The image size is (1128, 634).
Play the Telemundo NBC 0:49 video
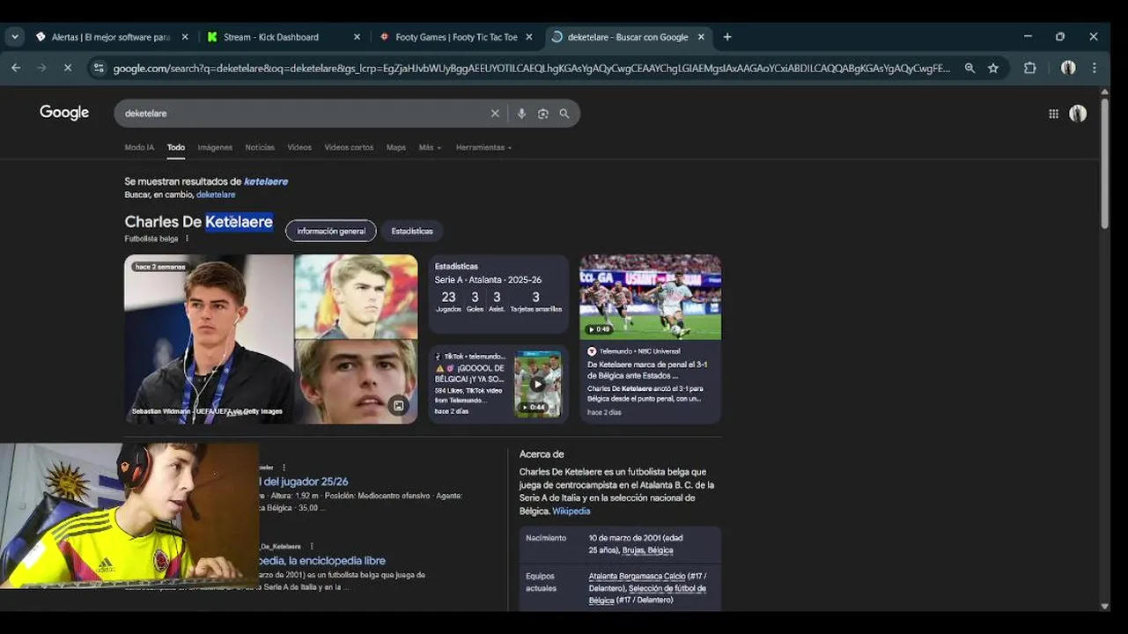650,297
